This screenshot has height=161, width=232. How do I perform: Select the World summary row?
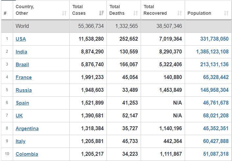click(x=116, y=26)
